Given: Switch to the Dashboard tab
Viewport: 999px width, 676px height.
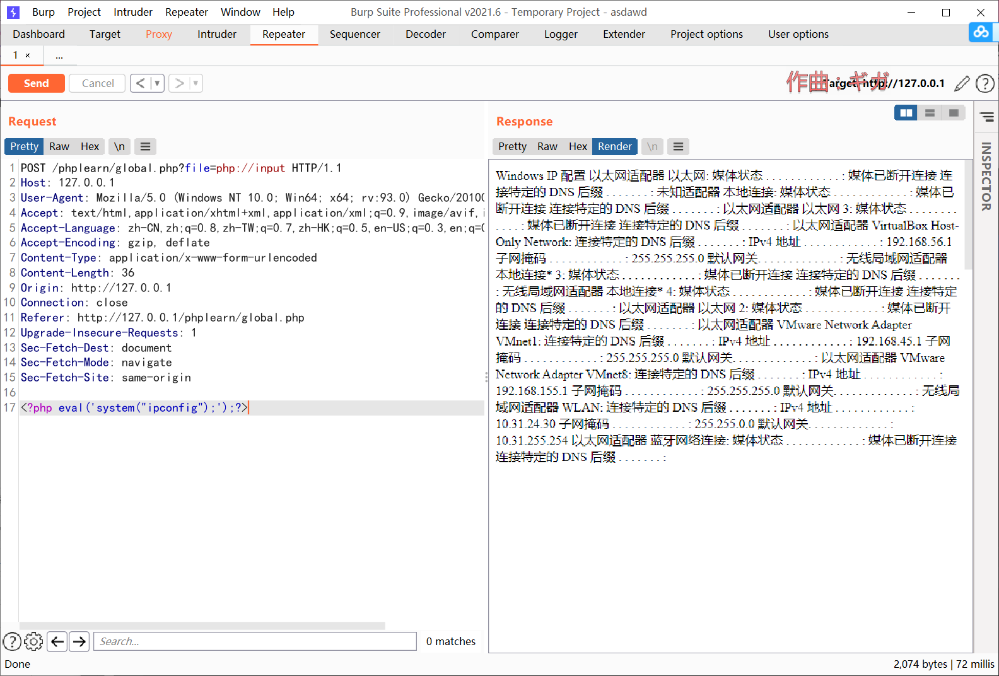Looking at the screenshot, I should 38,34.
